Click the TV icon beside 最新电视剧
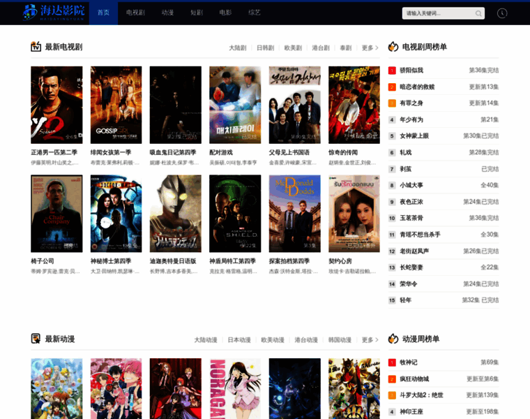Screen dimensions: 530x419 [36, 46]
